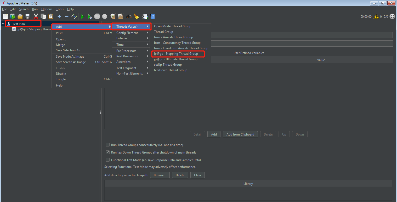The image size is (397, 202).
Task: Click the Collapse All minus icon
Action: click(67, 16)
